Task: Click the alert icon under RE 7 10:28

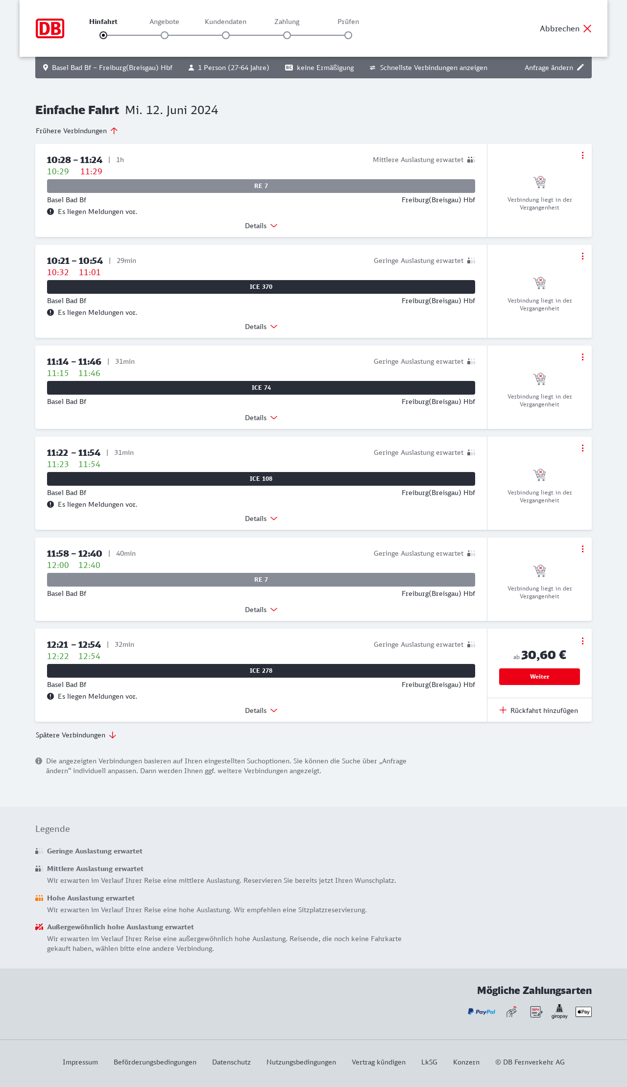Action: tap(50, 212)
